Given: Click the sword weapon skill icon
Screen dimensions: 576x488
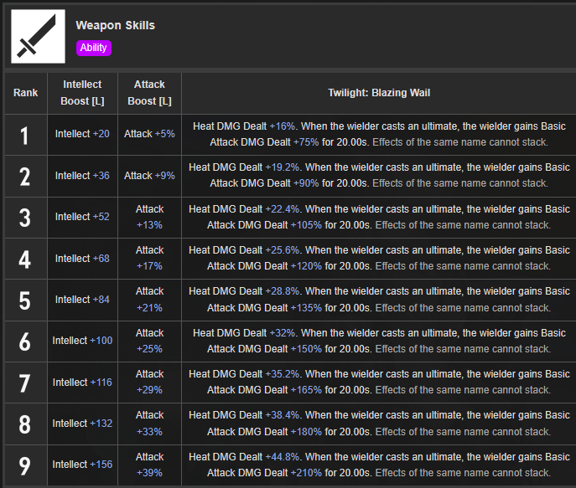Looking at the screenshot, I should click(39, 36).
